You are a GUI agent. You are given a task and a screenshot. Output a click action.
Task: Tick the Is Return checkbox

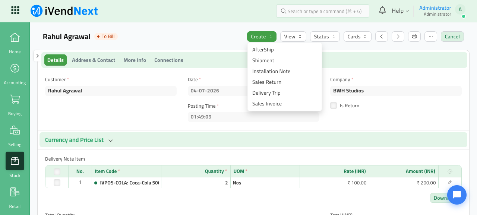(334, 105)
